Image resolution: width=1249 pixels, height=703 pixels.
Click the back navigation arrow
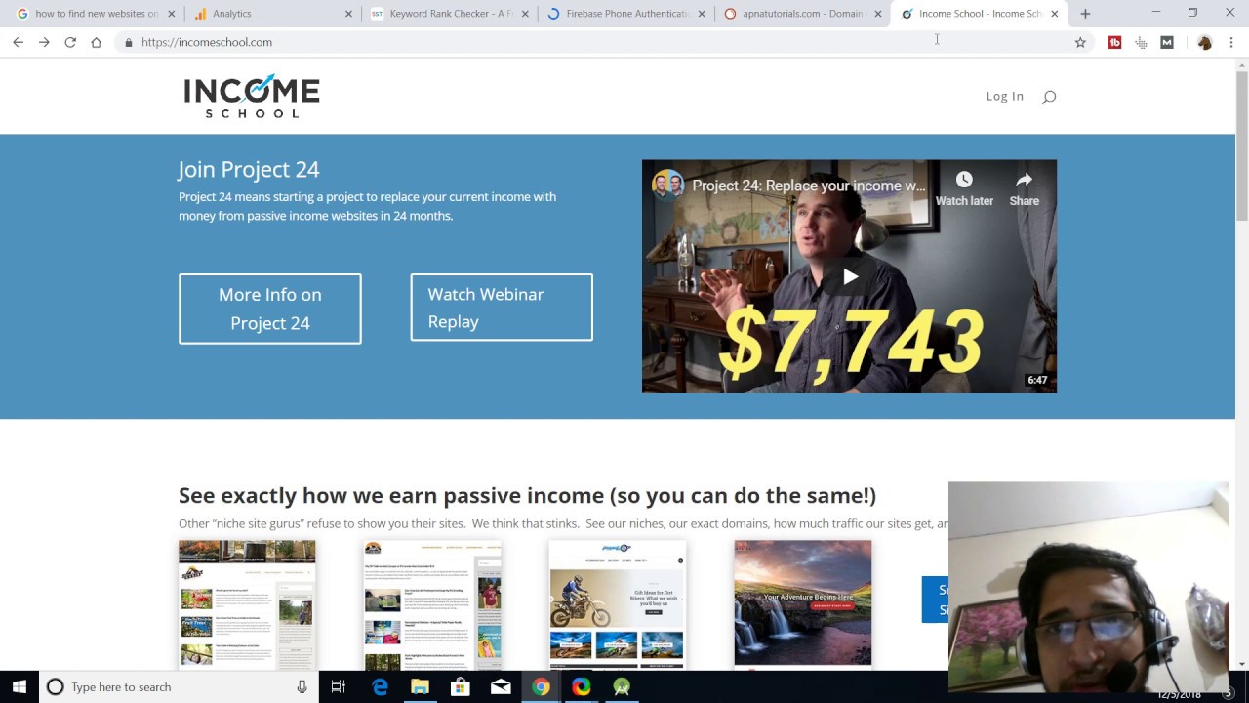coord(18,42)
